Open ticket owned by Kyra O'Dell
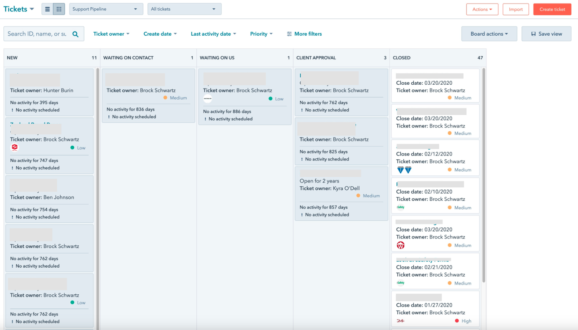 341,194
